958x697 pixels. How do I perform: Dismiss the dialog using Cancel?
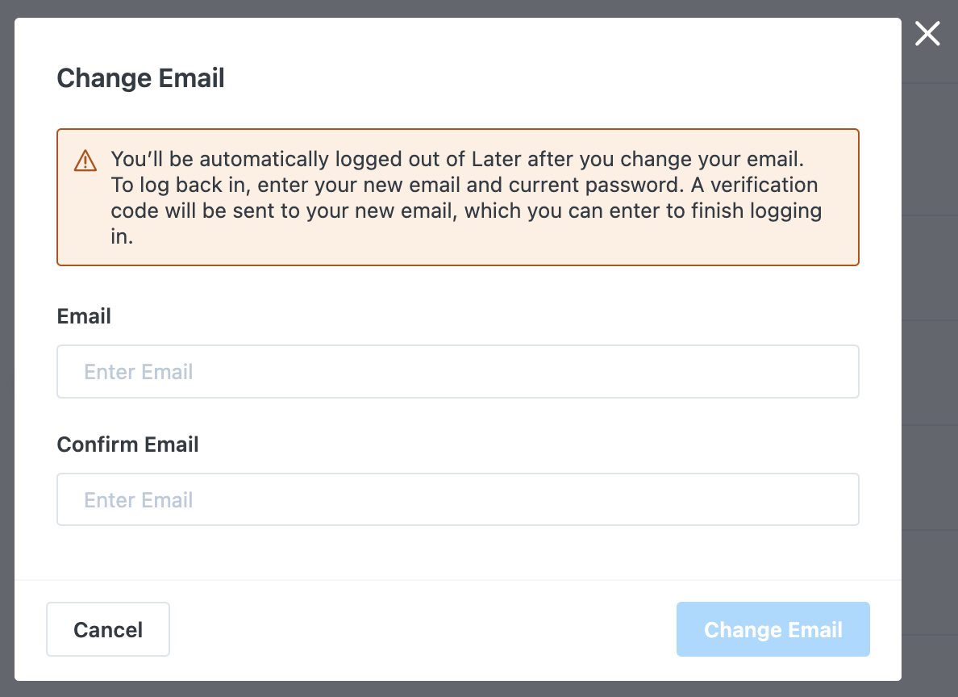pyautogui.click(x=107, y=629)
